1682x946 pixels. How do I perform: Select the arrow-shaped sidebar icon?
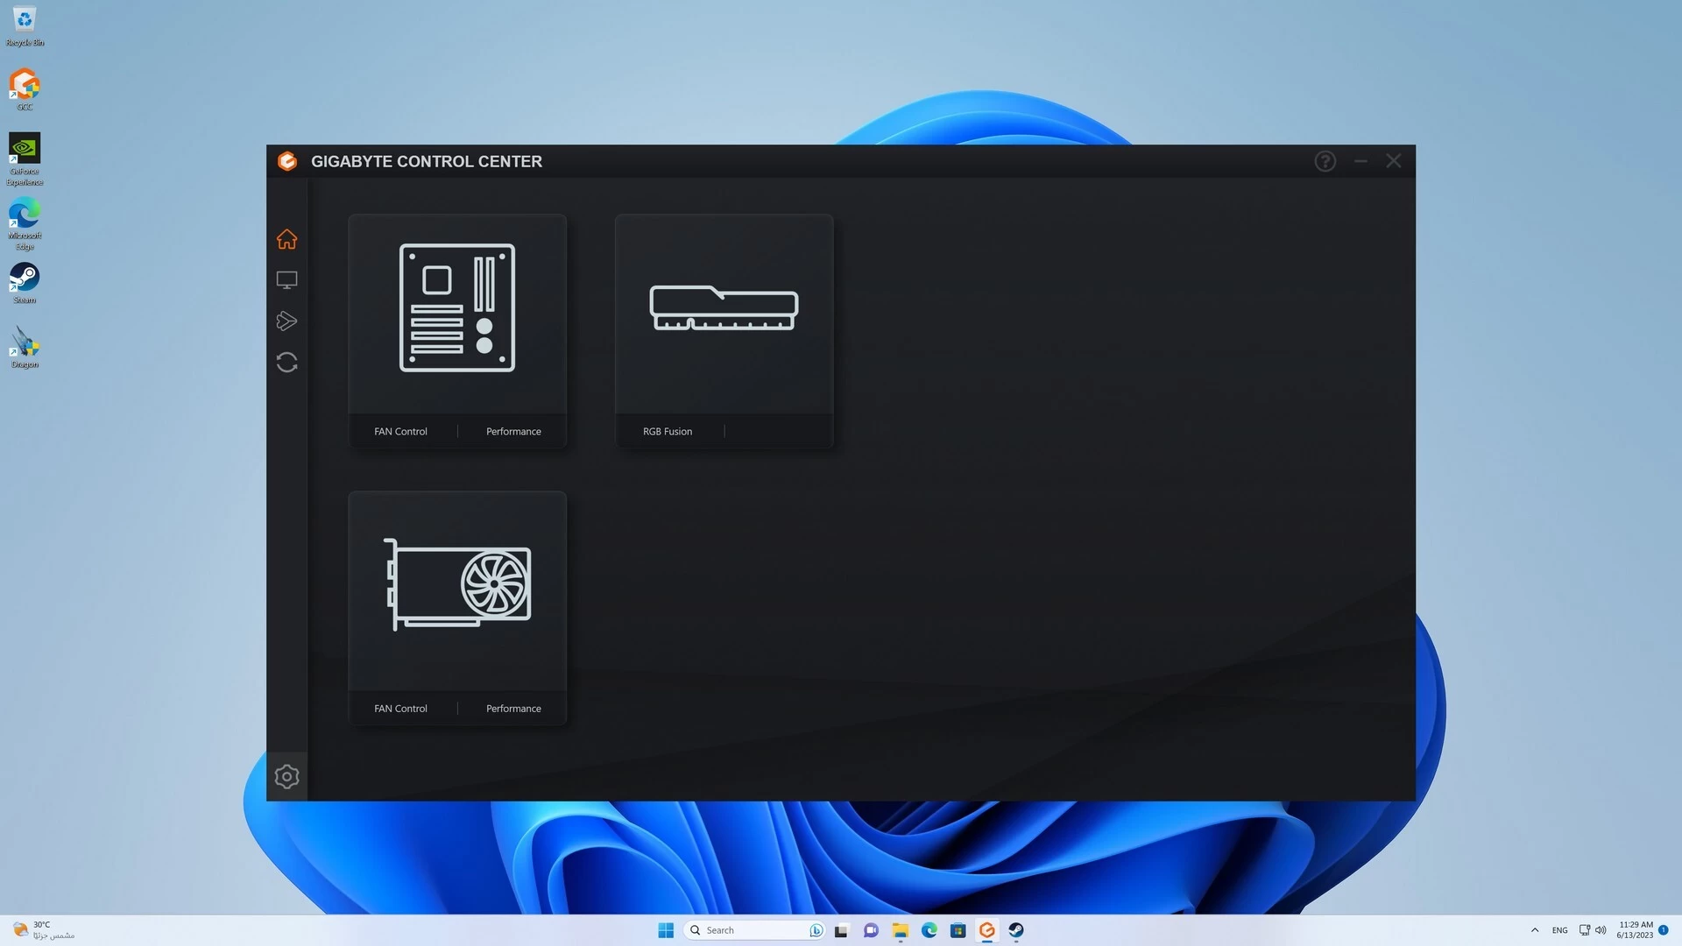pos(286,321)
